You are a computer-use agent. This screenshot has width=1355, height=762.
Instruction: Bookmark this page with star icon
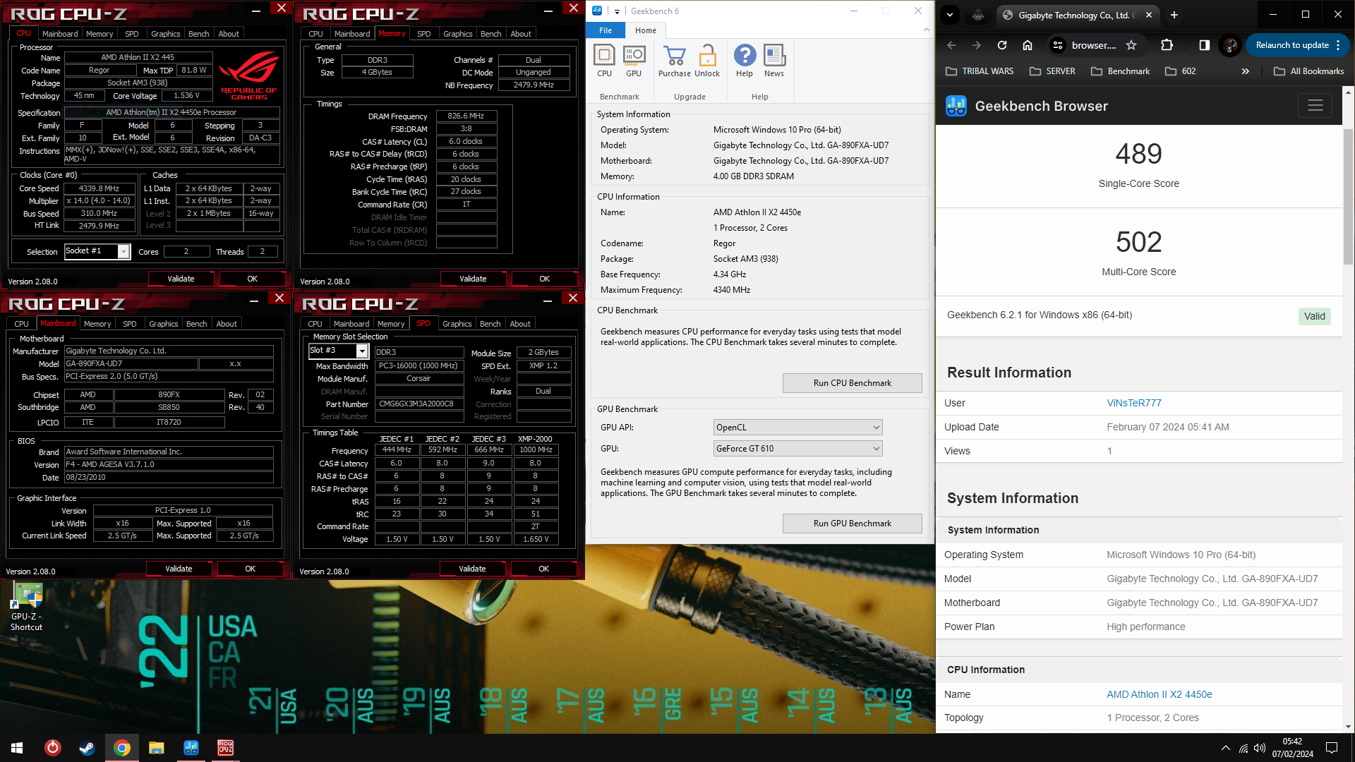1131,45
